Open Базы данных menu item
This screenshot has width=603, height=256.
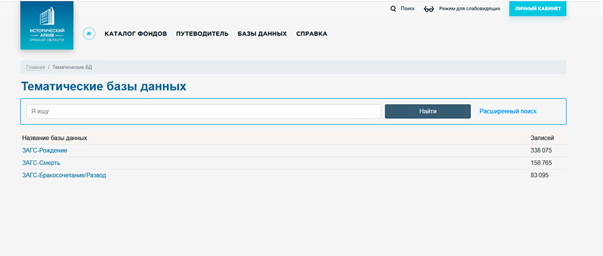tap(262, 34)
